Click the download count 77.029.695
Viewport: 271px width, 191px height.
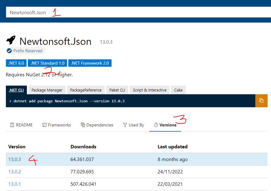point(82,172)
